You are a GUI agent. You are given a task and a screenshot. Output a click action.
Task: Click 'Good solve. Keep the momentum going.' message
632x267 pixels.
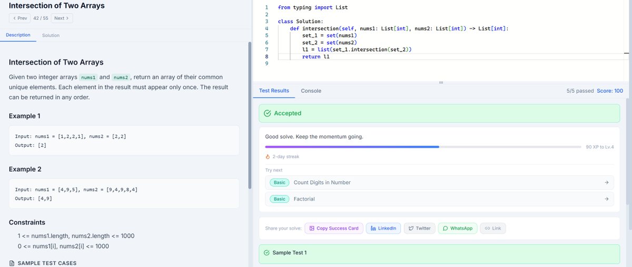coord(314,137)
